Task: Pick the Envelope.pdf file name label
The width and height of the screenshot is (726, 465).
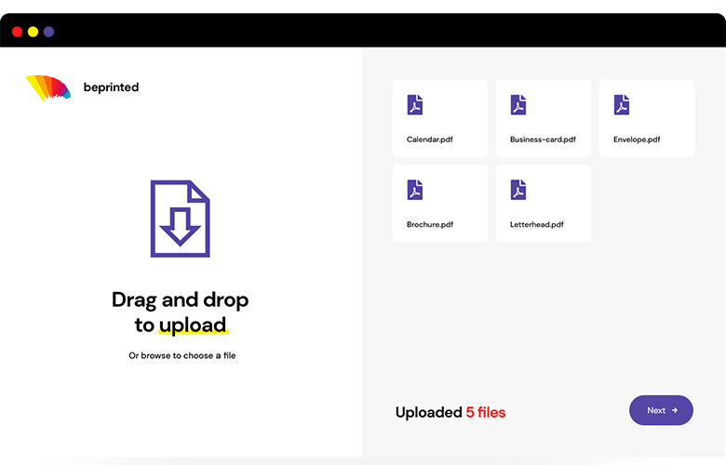Action: coord(637,139)
